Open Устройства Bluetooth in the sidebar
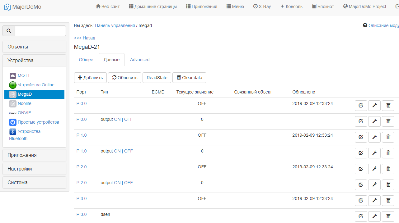Image resolution: width=399 pixels, height=223 pixels. tap(25, 135)
